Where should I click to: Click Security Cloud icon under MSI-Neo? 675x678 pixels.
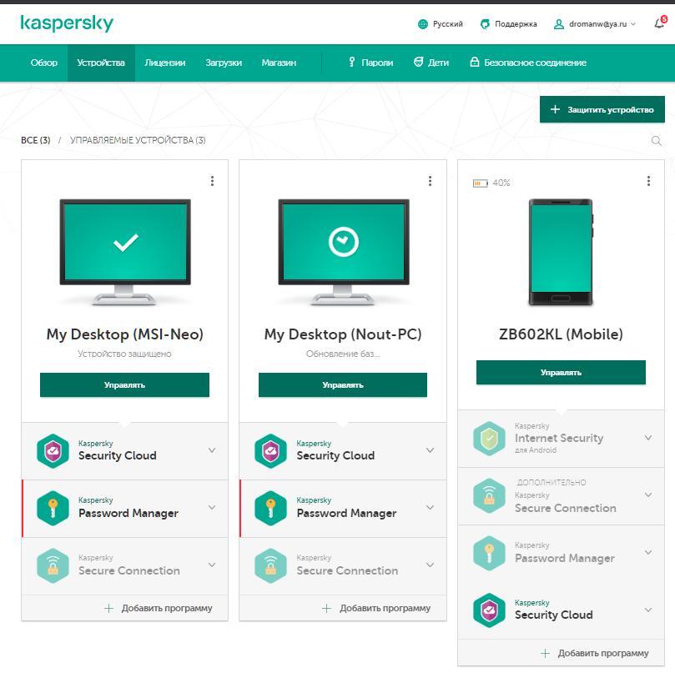tap(53, 451)
